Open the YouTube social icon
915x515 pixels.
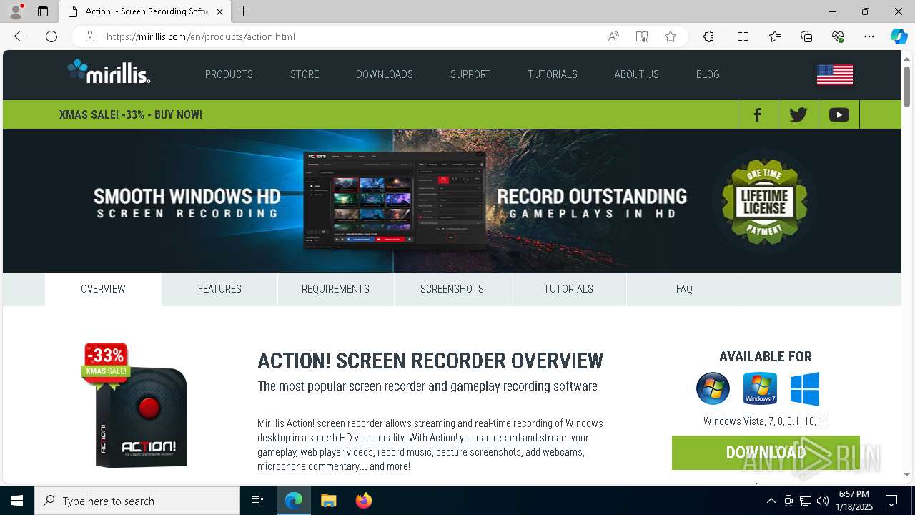[x=839, y=114]
